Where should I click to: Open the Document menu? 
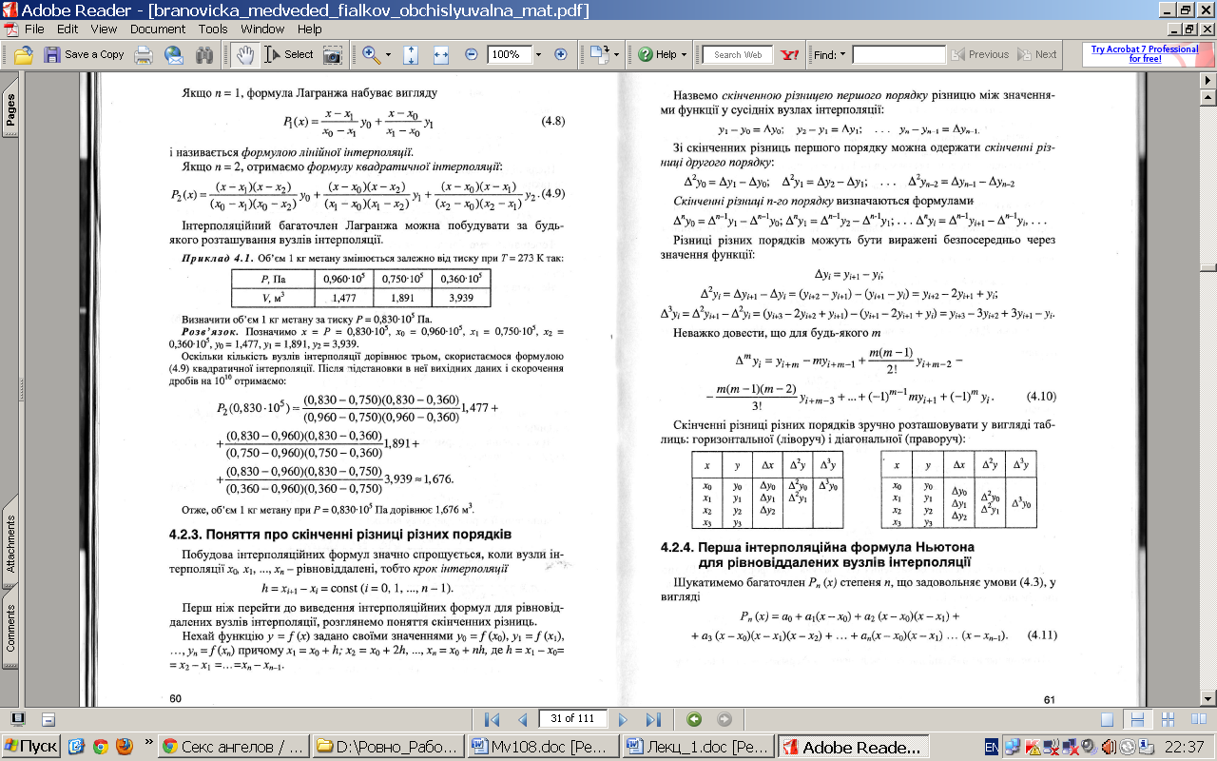pyautogui.click(x=158, y=29)
